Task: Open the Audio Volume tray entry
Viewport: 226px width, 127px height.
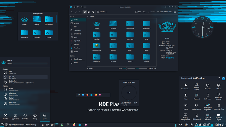Action: click(x=197, y=107)
